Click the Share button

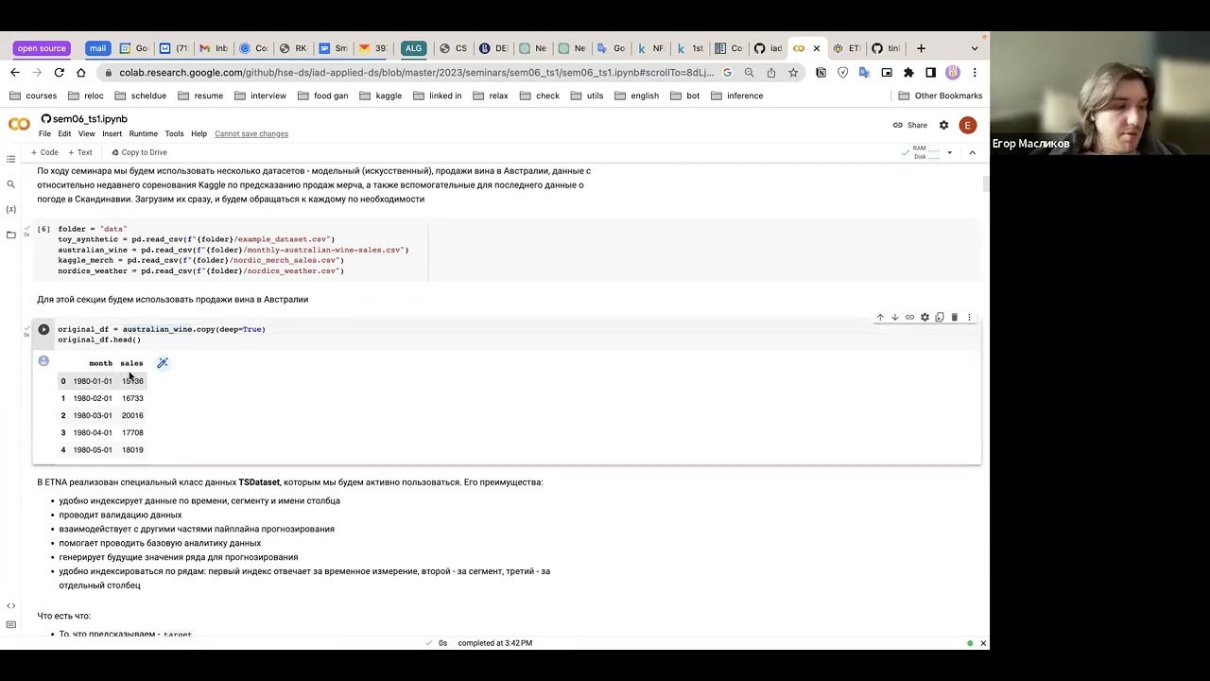coord(910,125)
